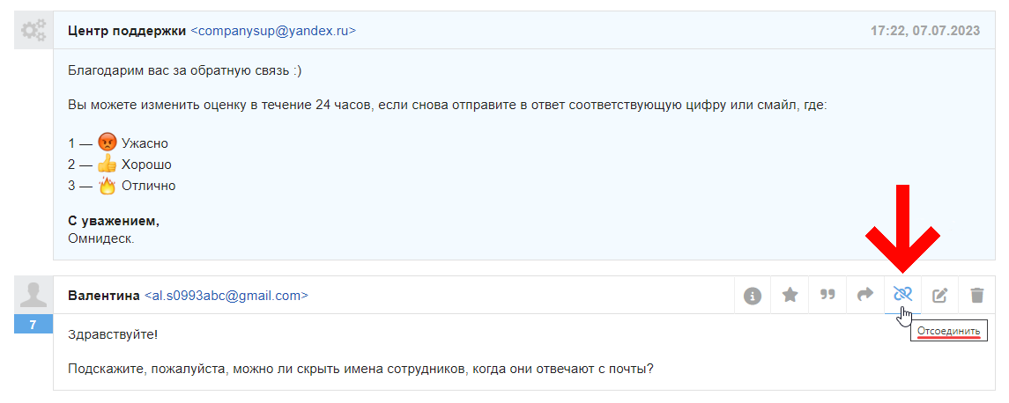Open the al.s0993abc@gmail.com email link
The image size is (1009, 403).
226,296
